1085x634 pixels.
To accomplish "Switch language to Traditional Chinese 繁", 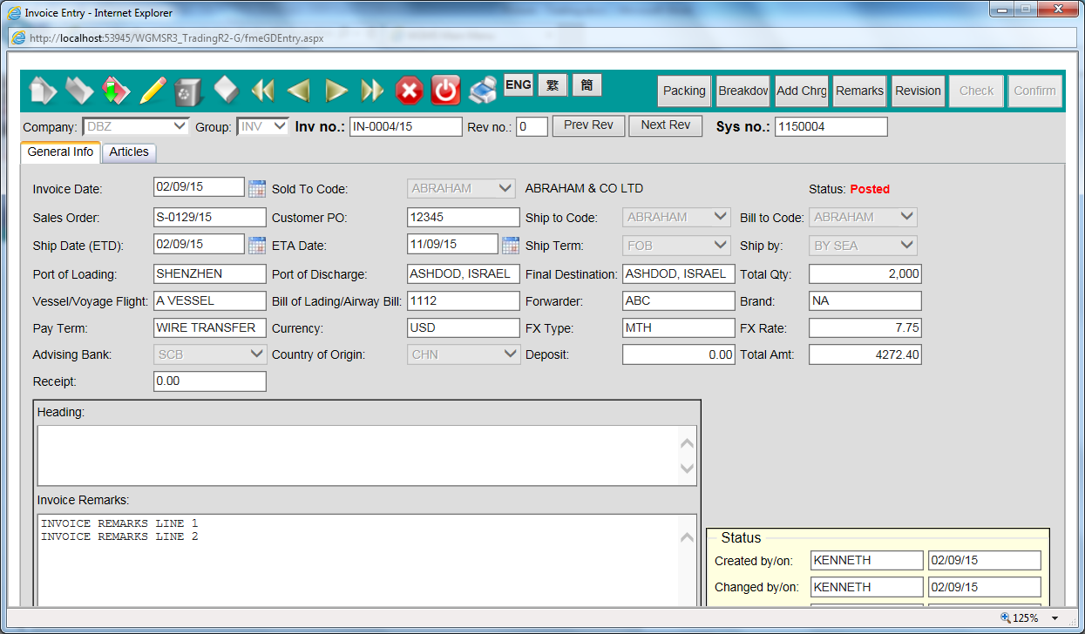I will click(x=553, y=85).
